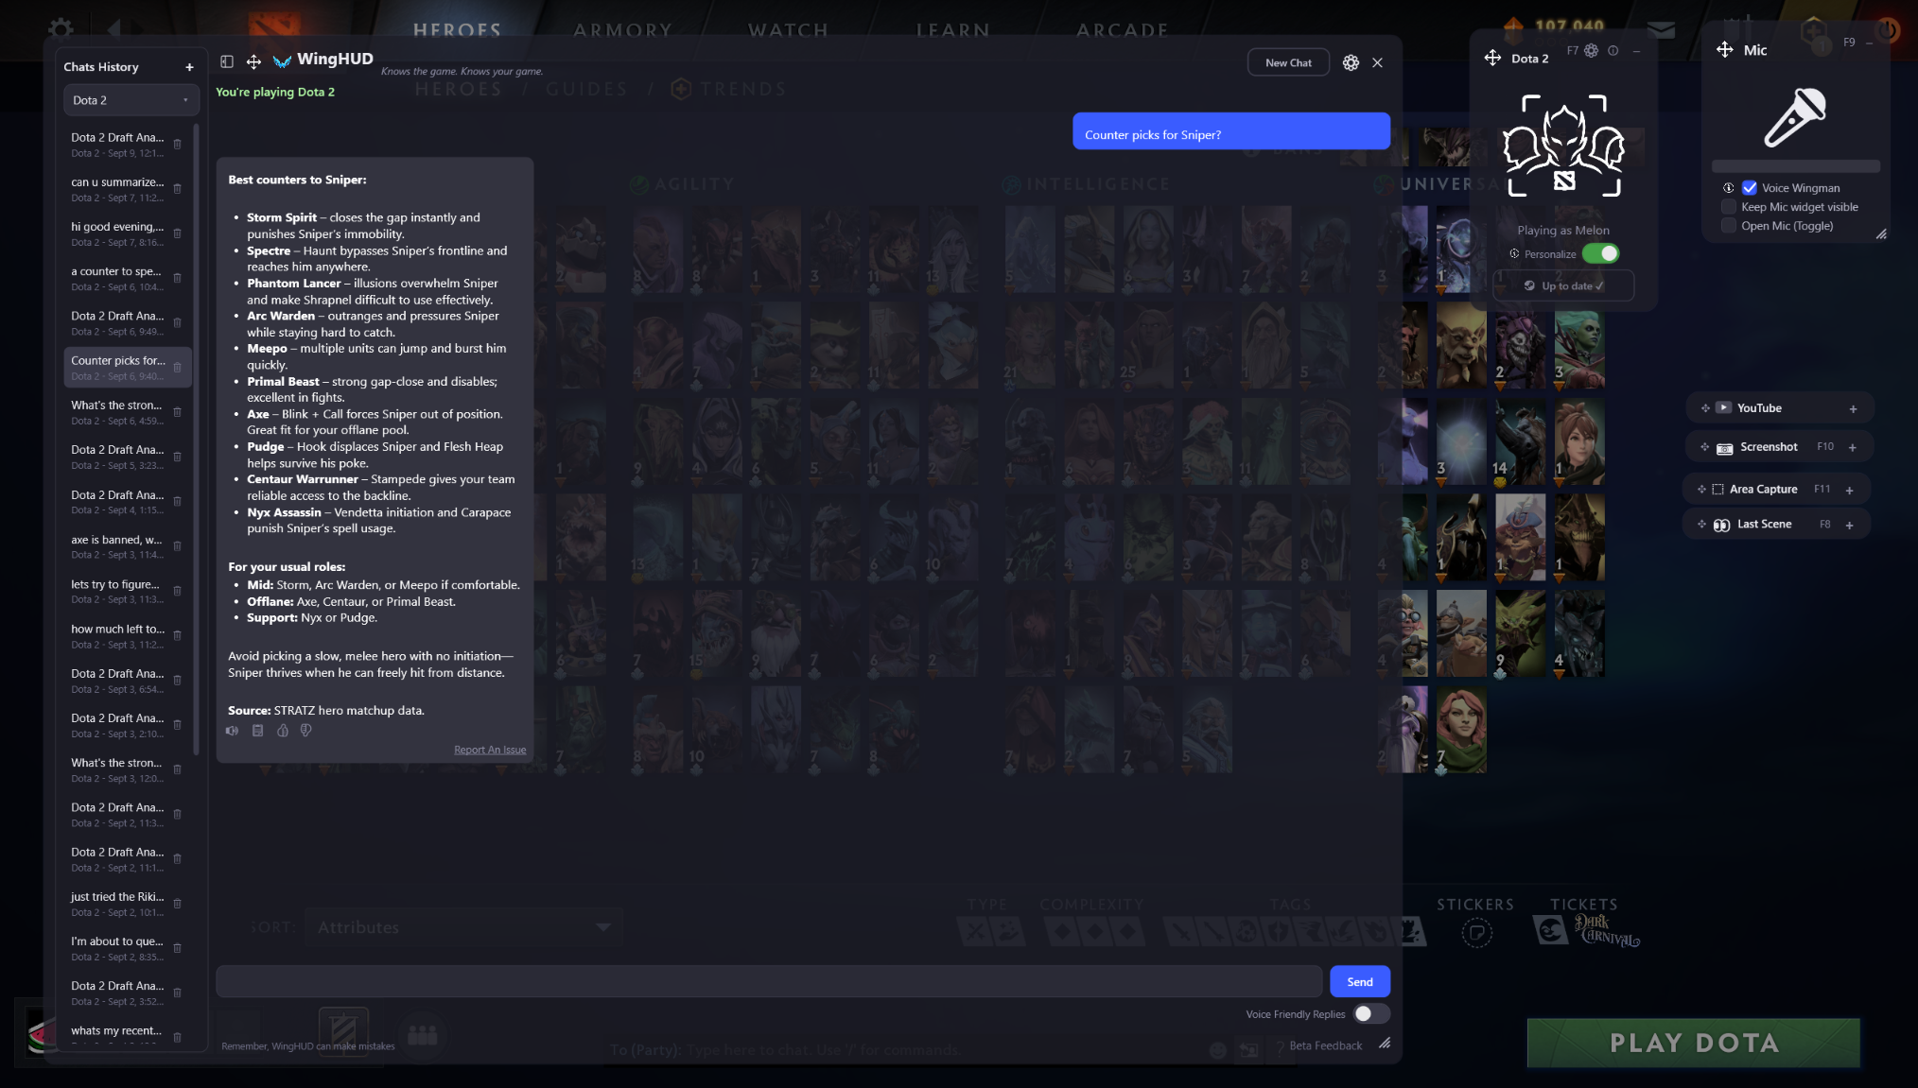Delete the 'axe is banned, w...' chat entry
The width and height of the screenshot is (1918, 1088).
[177, 546]
